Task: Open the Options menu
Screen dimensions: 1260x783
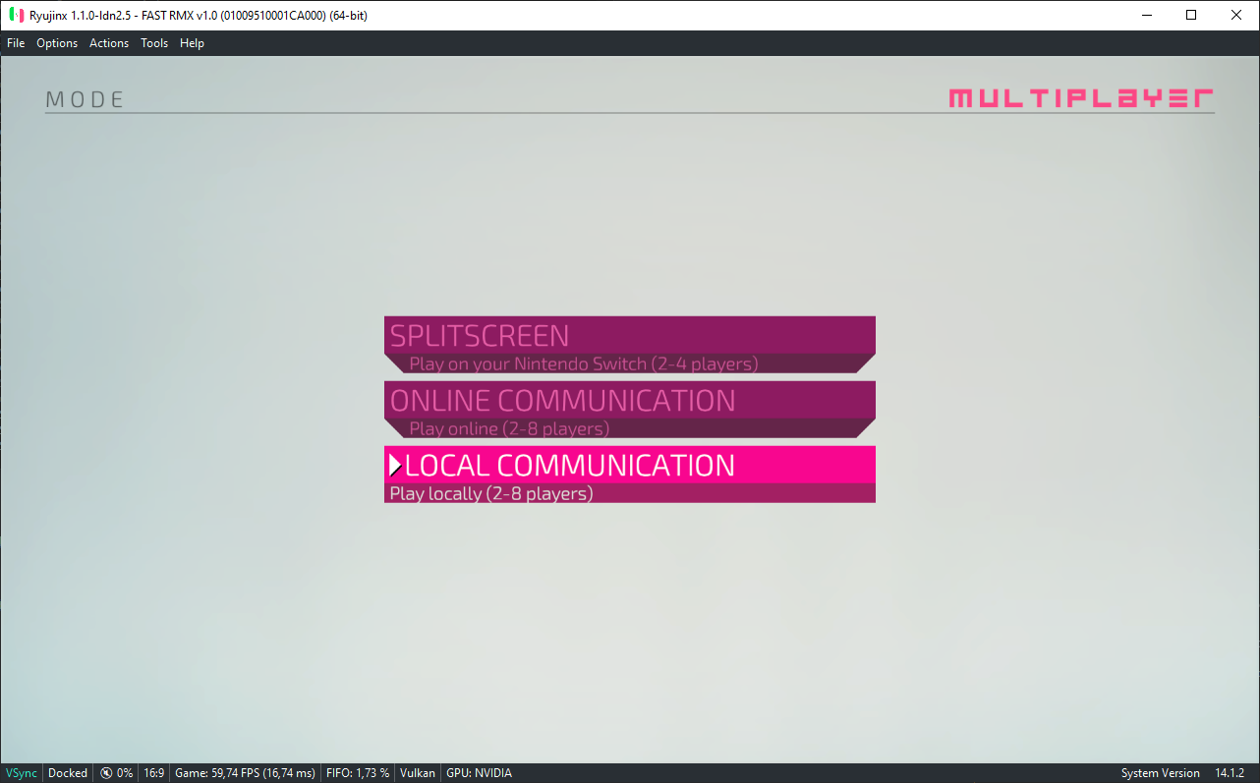Action: click(57, 43)
